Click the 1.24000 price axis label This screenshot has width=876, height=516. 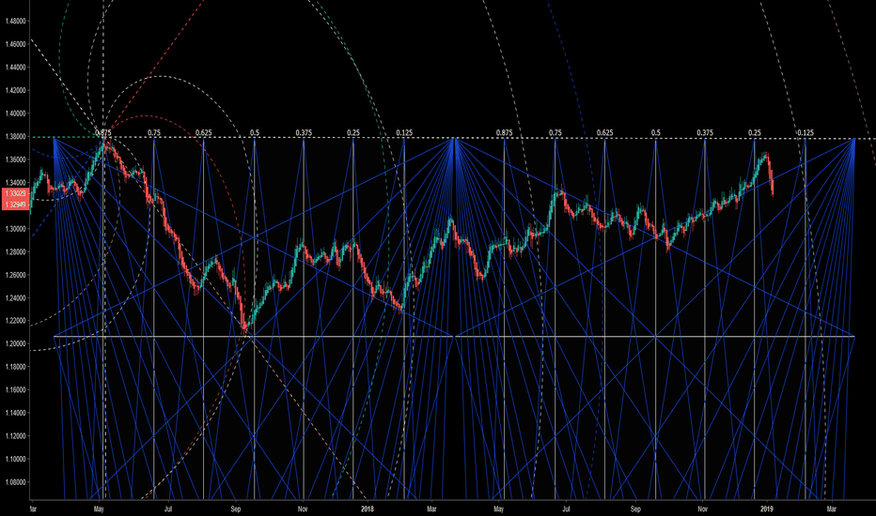15,298
